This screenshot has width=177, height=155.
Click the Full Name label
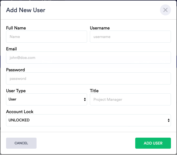pos(16,28)
